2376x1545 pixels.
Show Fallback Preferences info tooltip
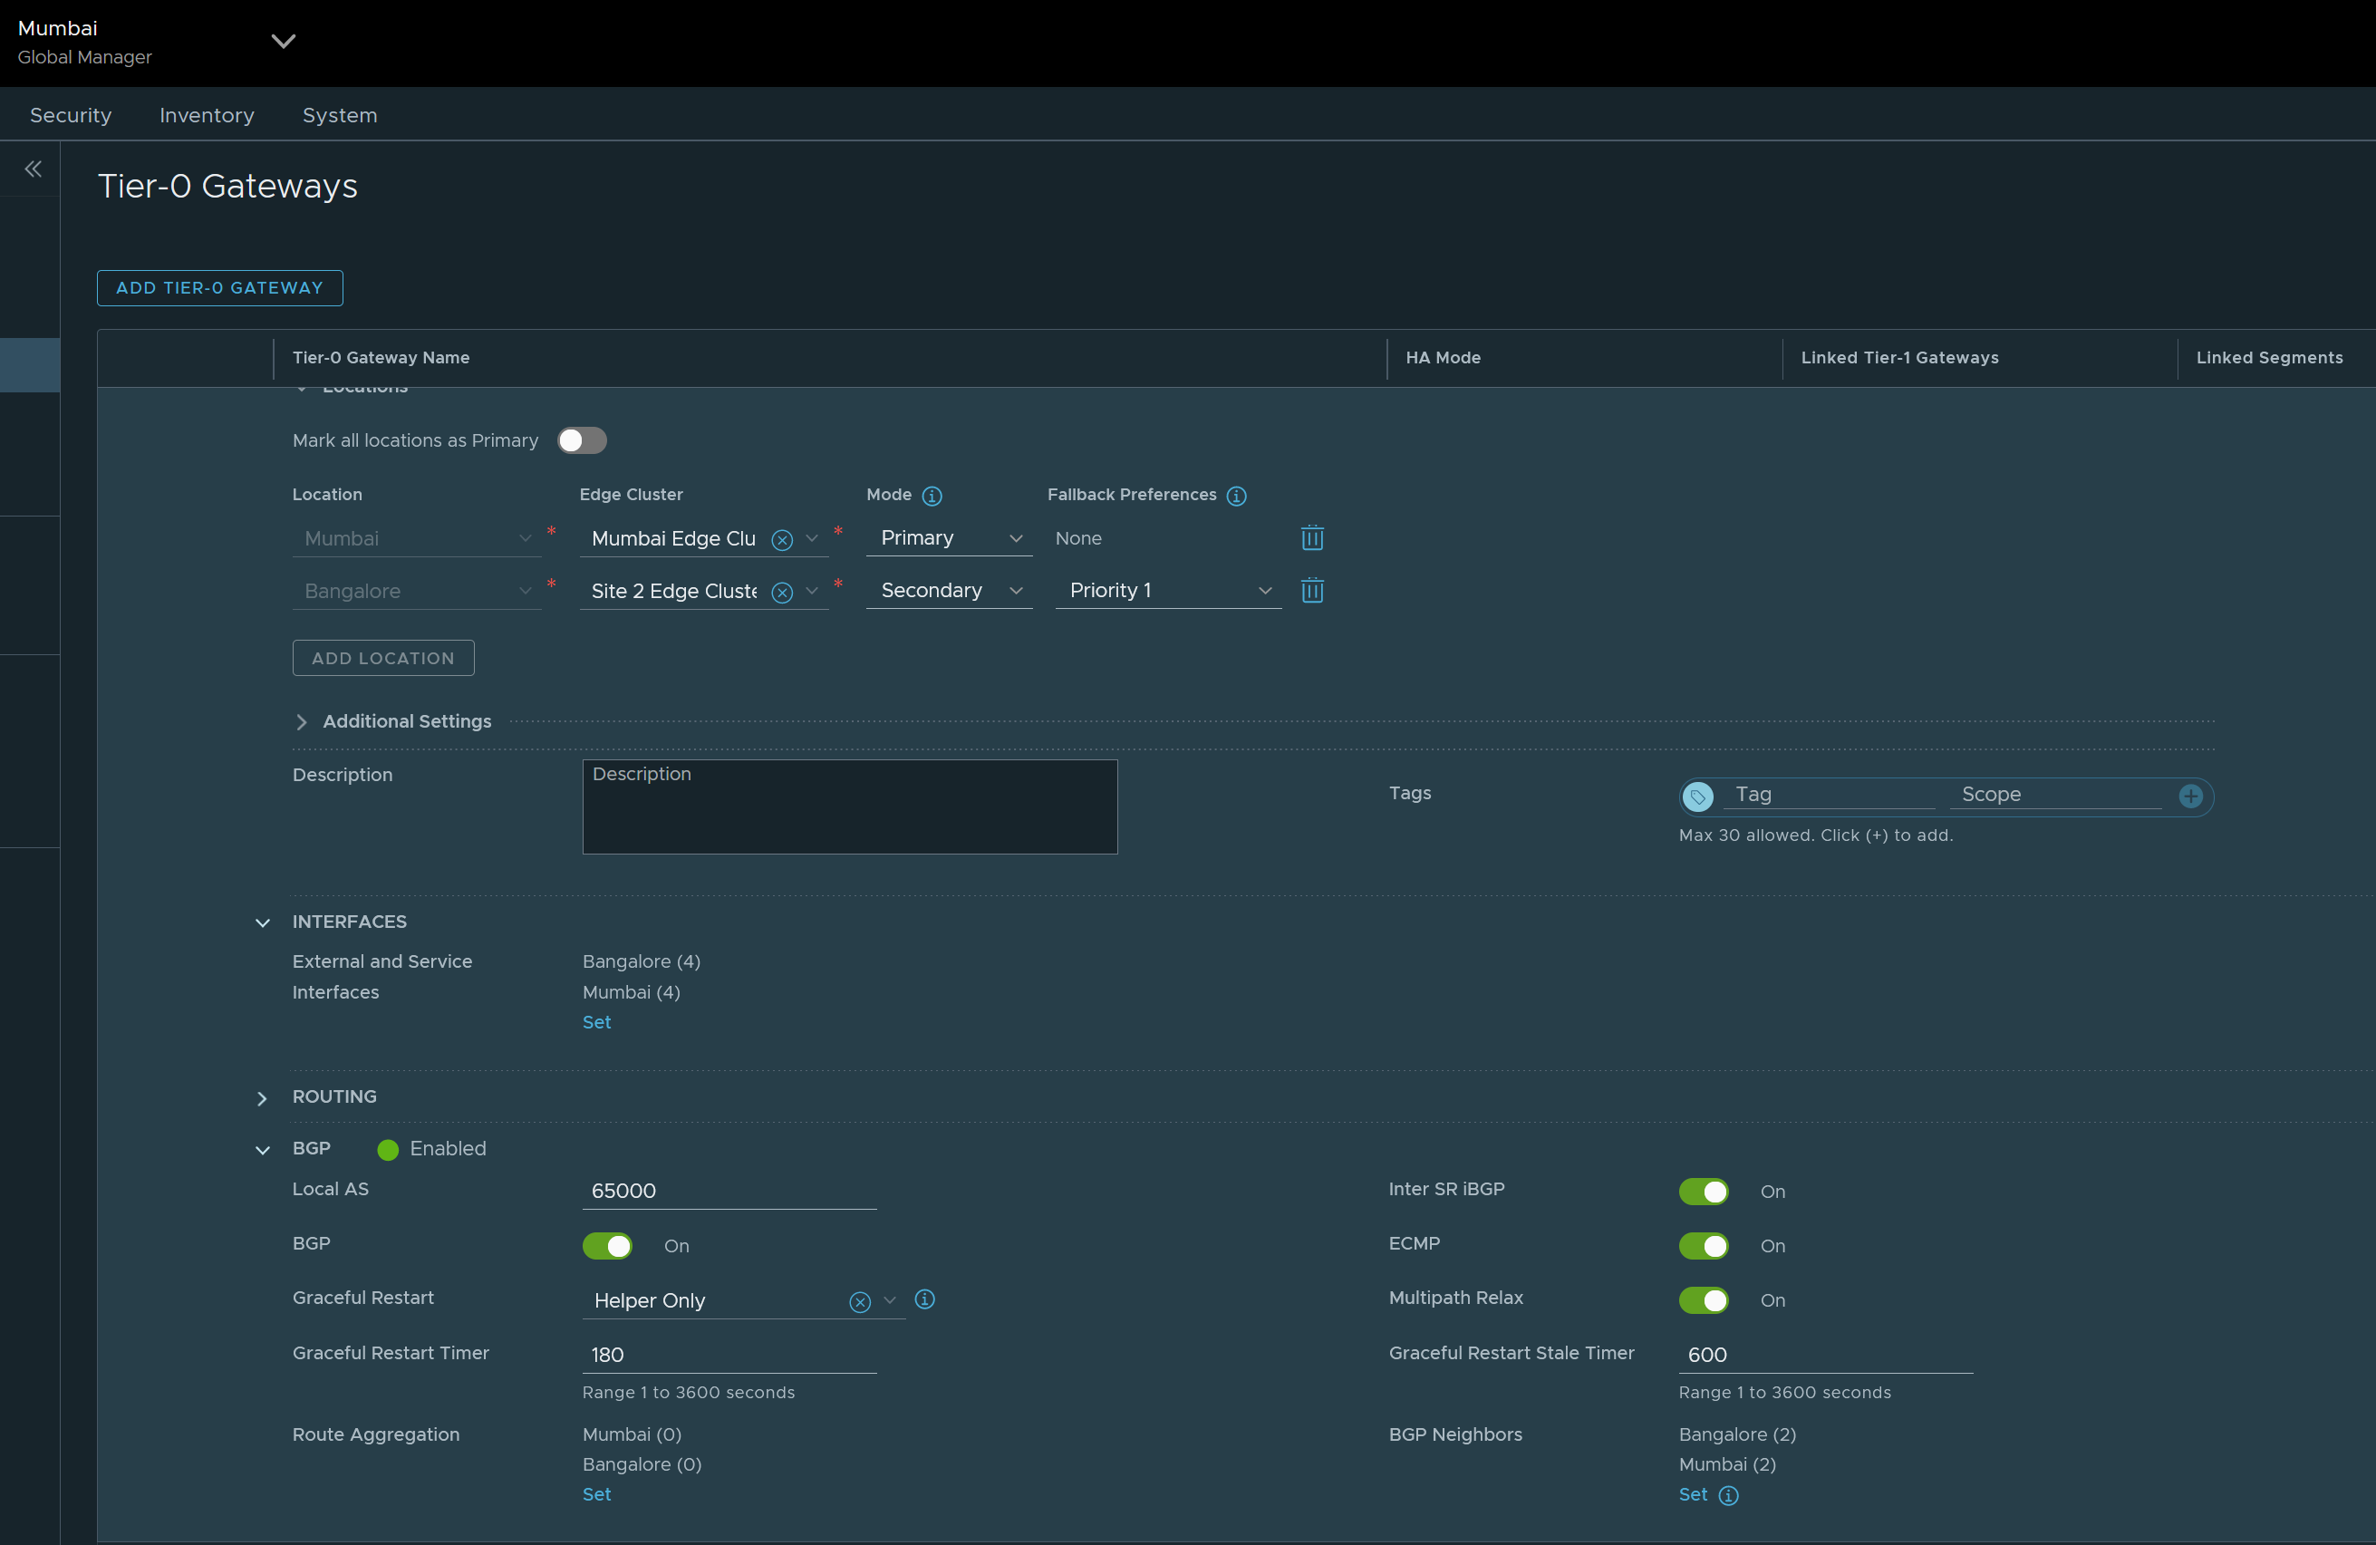point(1236,496)
